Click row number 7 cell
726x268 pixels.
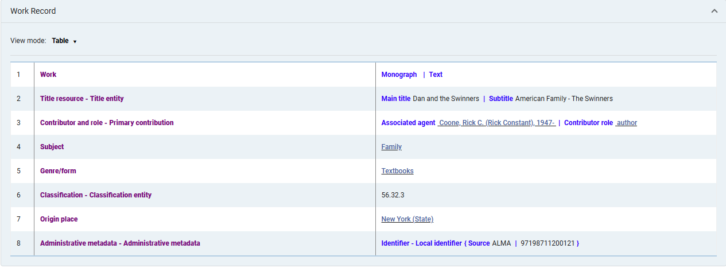click(22, 219)
